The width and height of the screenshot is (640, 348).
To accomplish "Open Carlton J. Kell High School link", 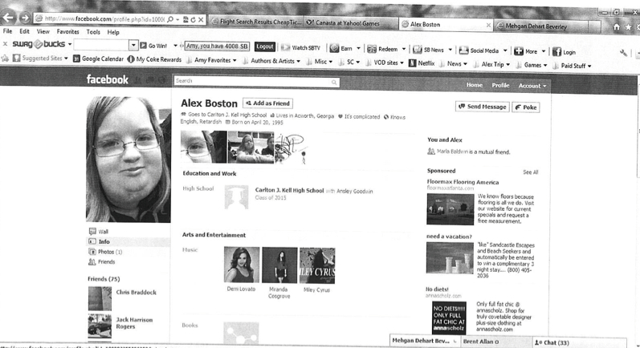I will (289, 190).
